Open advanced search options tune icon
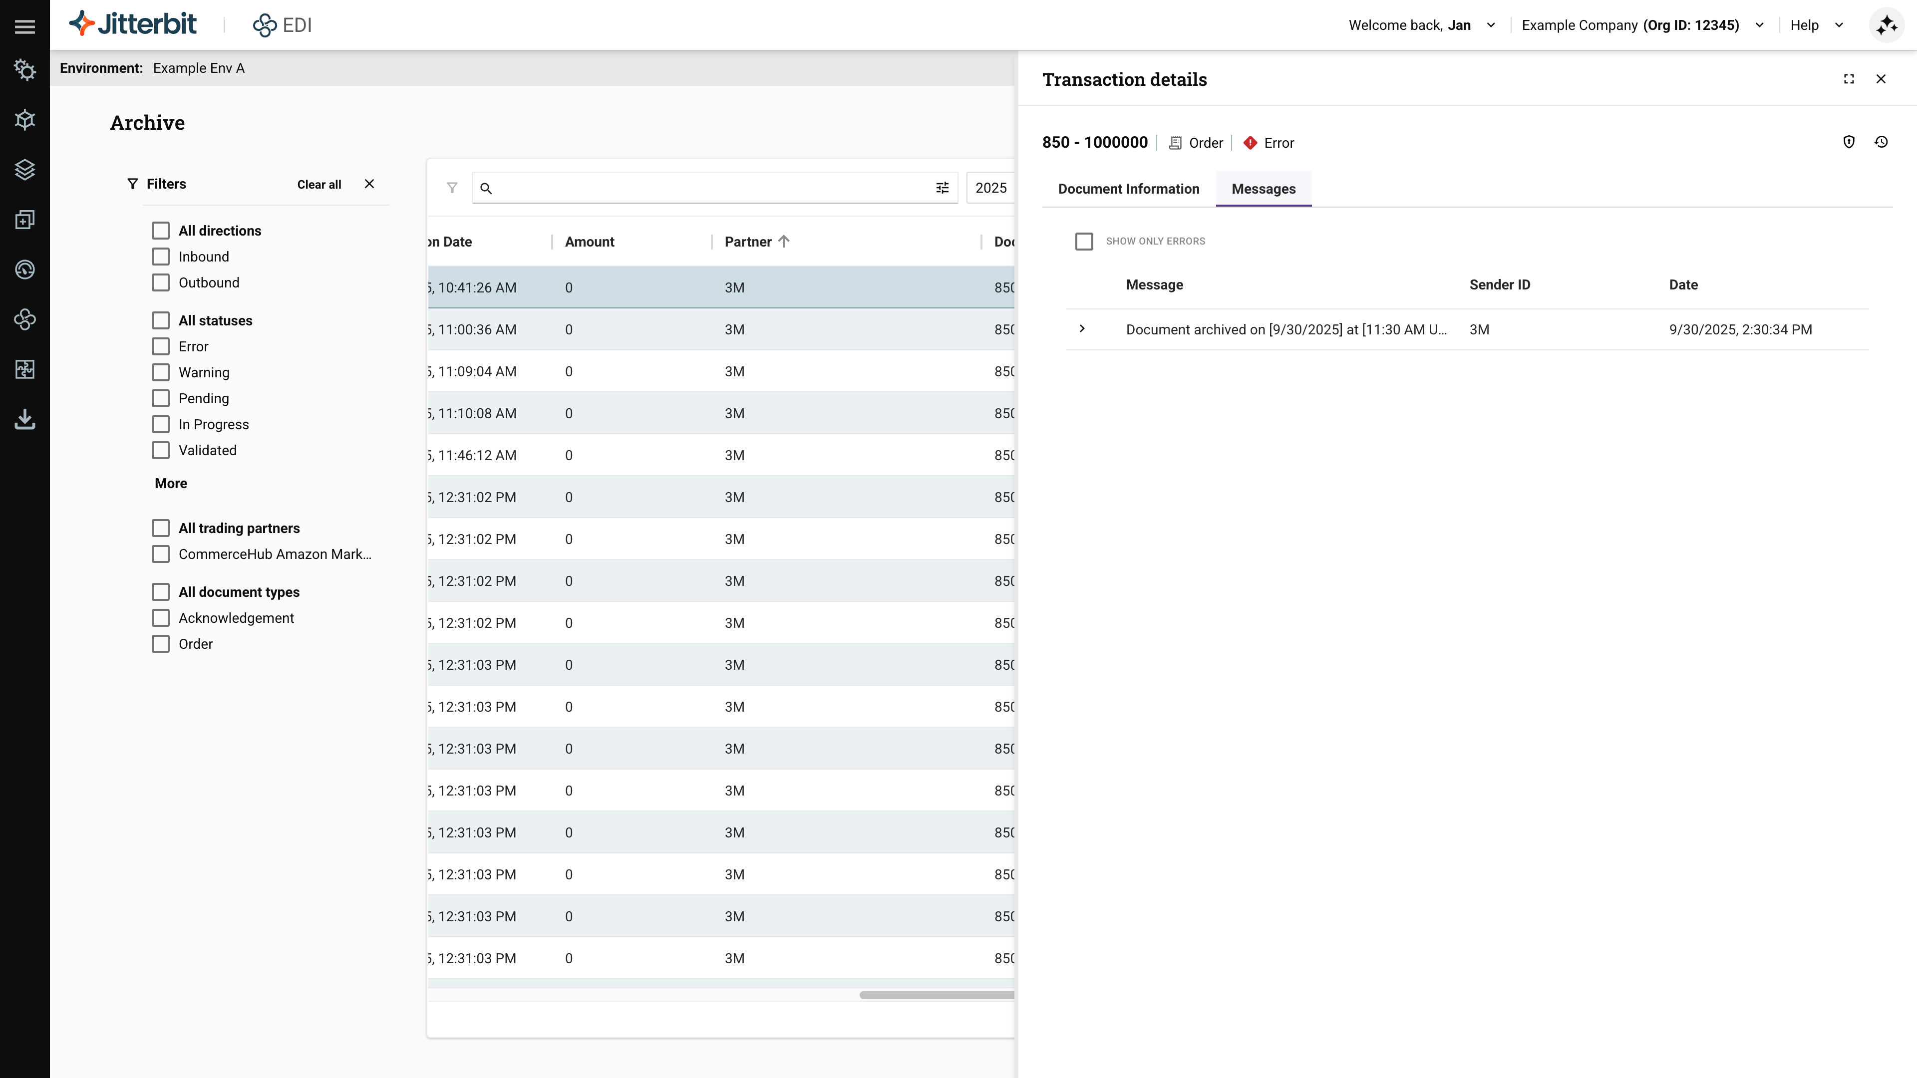1917x1078 pixels. click(x=942, y=188)
